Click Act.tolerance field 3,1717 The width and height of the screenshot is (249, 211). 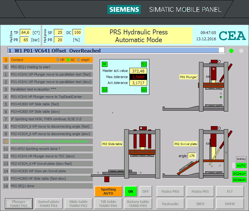pos(138,83)
